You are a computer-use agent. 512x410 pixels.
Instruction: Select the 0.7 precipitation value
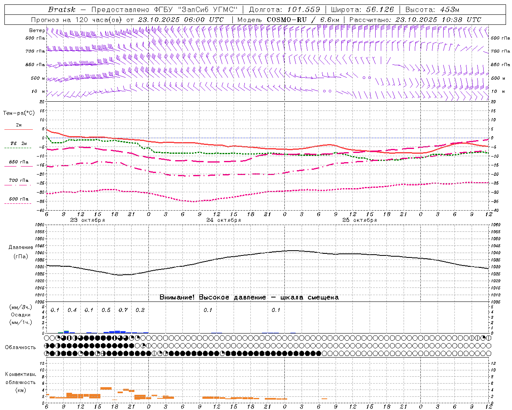point(123,310)
